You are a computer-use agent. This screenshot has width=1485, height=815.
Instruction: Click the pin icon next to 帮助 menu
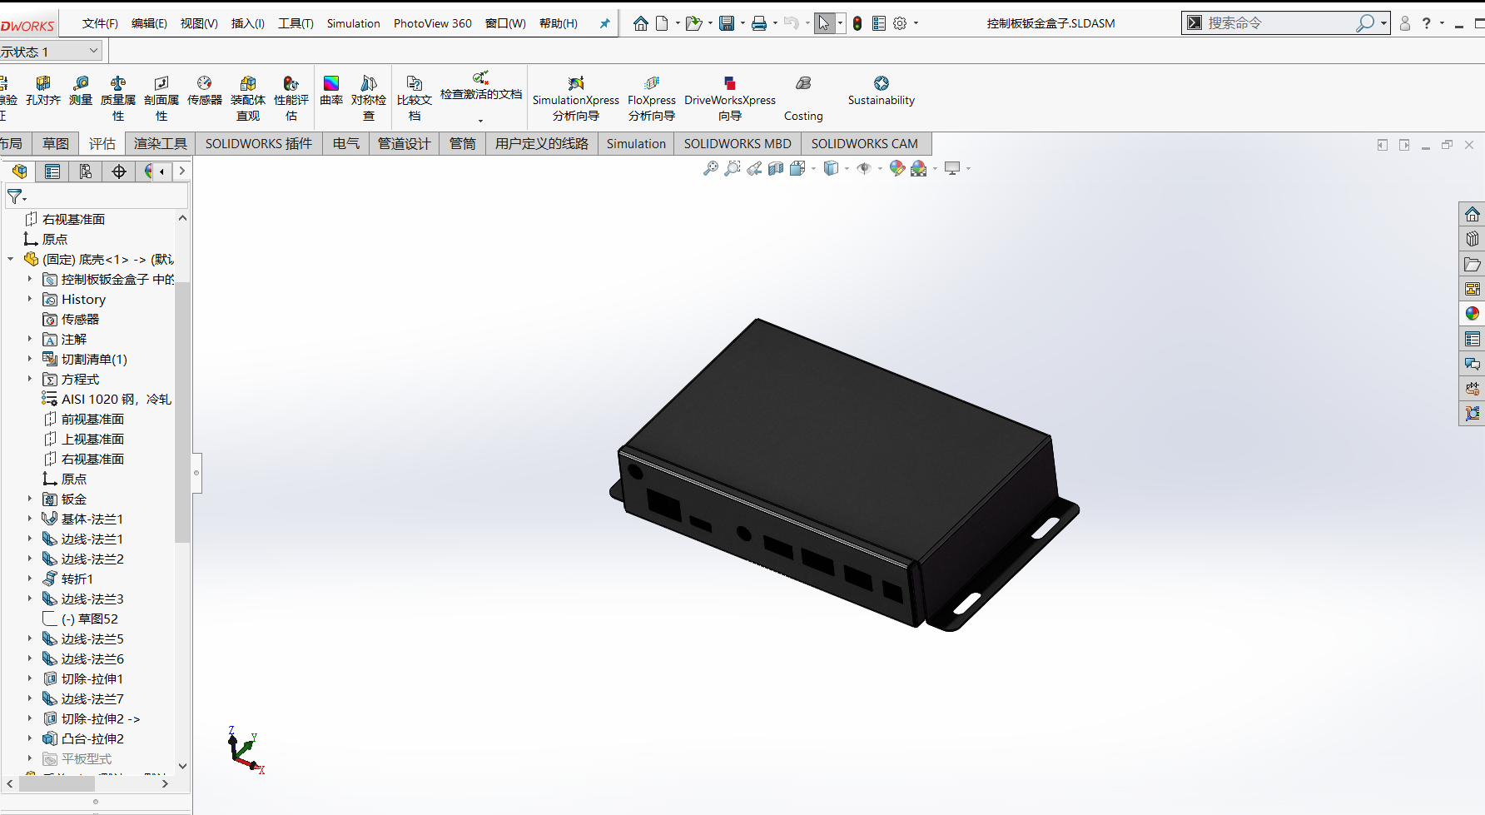coord(605,23)
